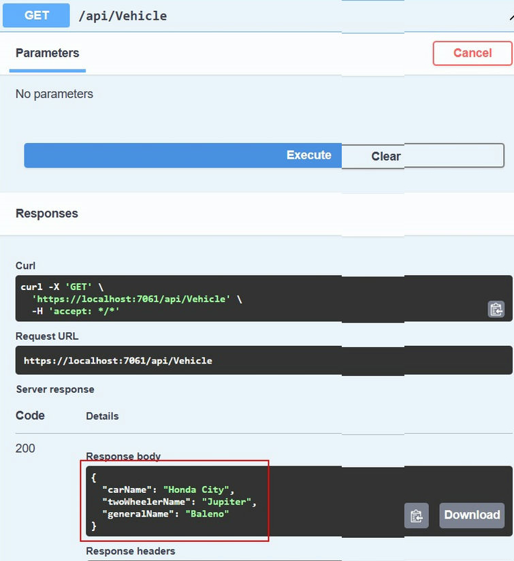Click the 200 response code
The image size is (514, 561).
tap(25, 448)
